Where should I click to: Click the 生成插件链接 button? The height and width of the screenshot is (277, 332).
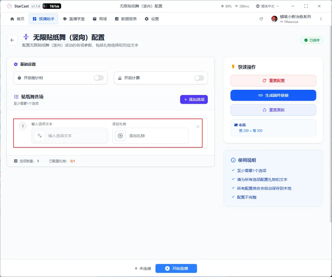coord(273,95)
